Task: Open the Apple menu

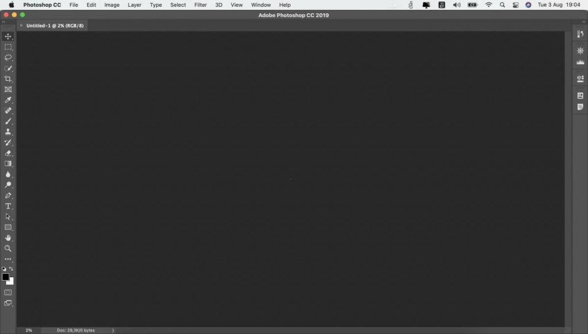Action: tap(11, 5)
